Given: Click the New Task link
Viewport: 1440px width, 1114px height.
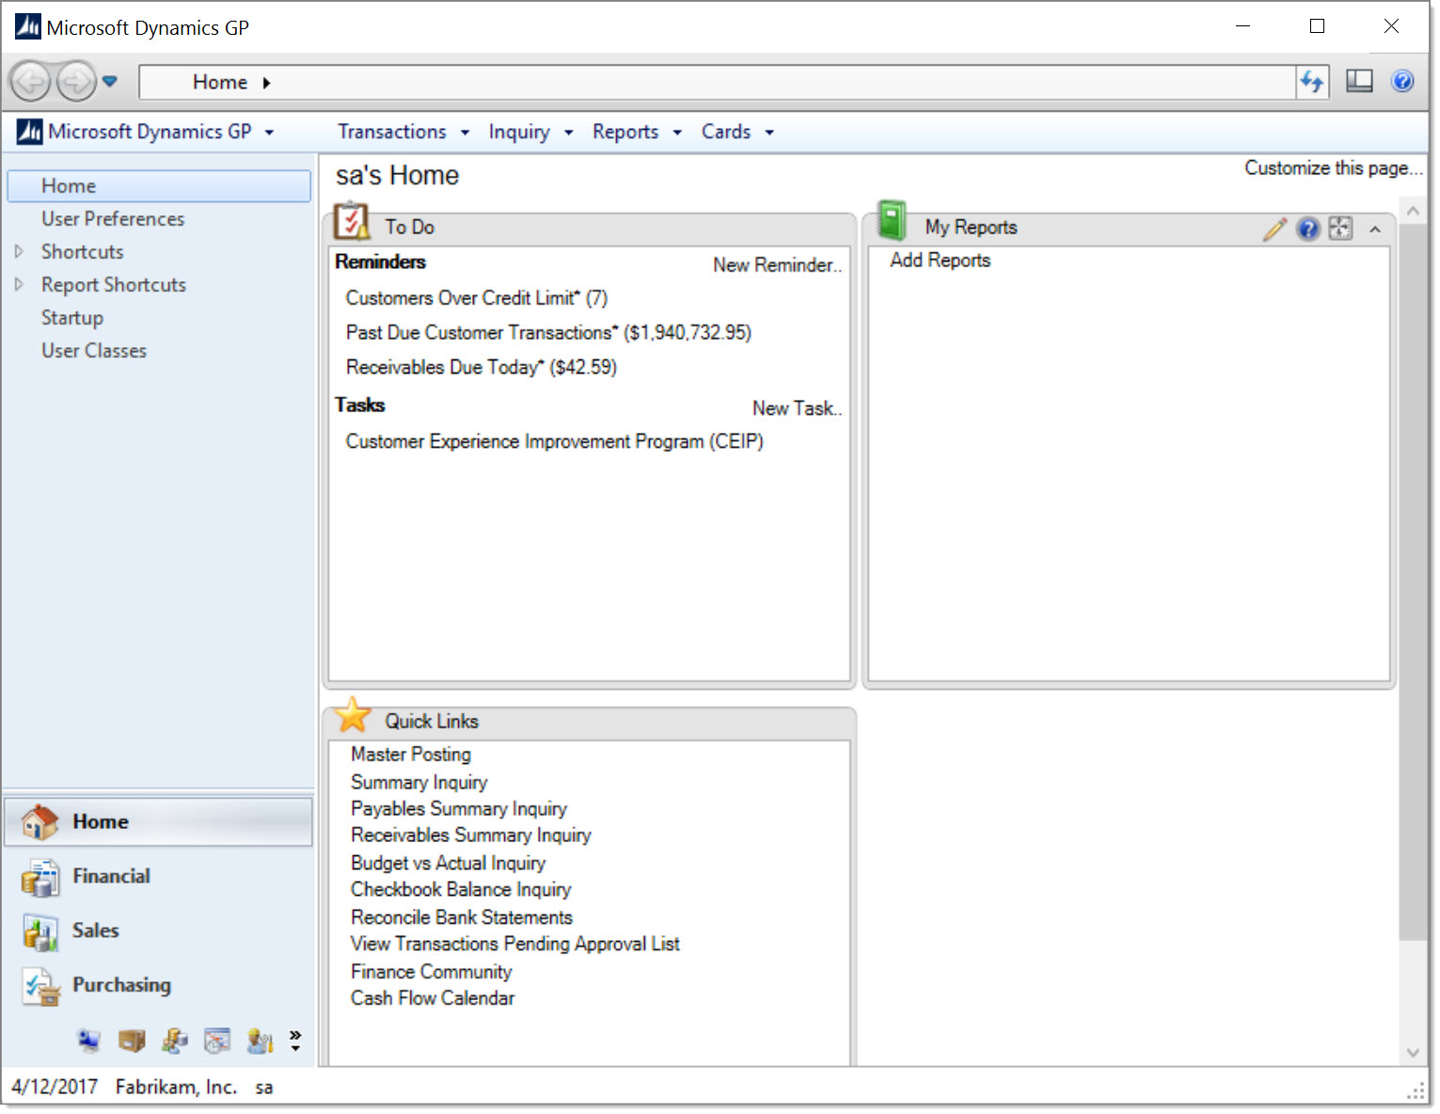Looking at the screenshot, I should click(797, 408).
